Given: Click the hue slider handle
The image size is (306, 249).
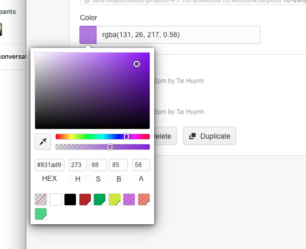Looking at the screenshot, I should click(126, 137).
